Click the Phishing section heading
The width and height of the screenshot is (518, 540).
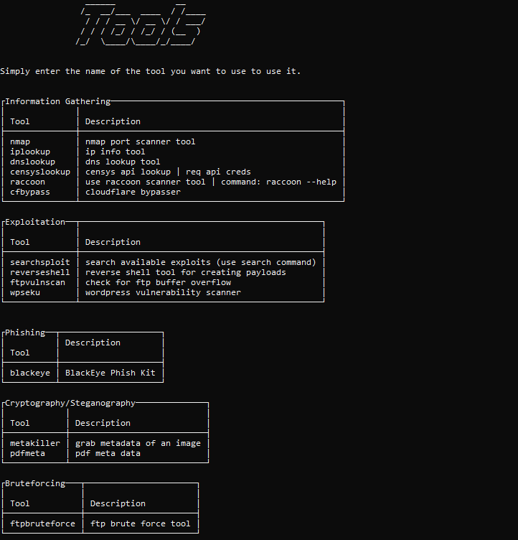click(25, 333)
